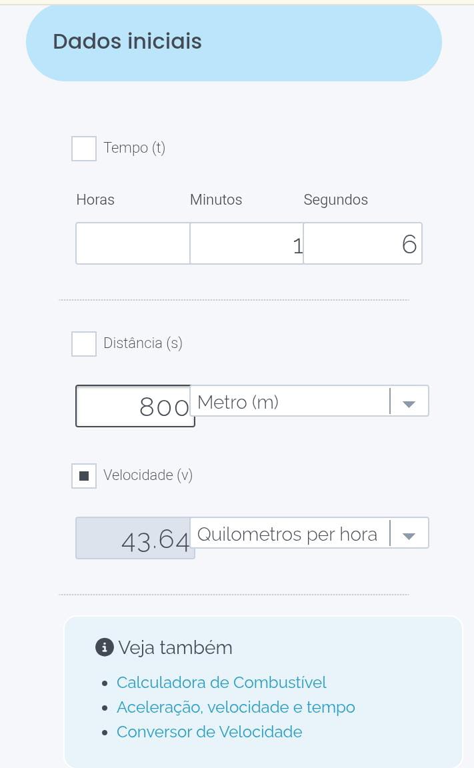Open the Metro (m) distance unit dropdown
The image size is (474, 768).
(293, 401)
